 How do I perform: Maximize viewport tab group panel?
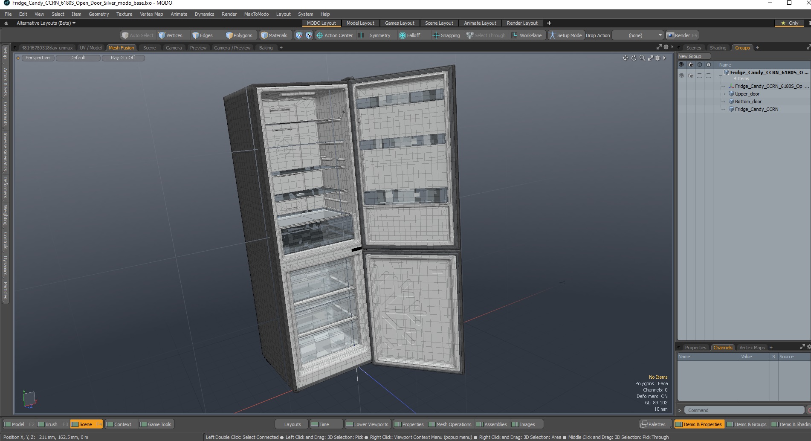(659, 47)
